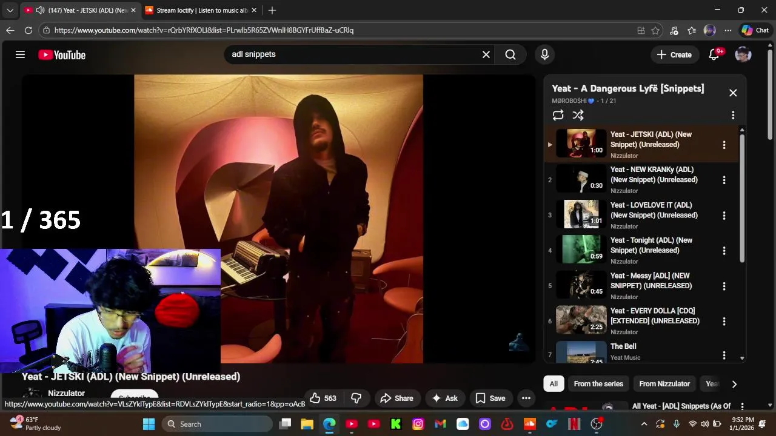Open the browser media control icon

[x=674, y=30]
